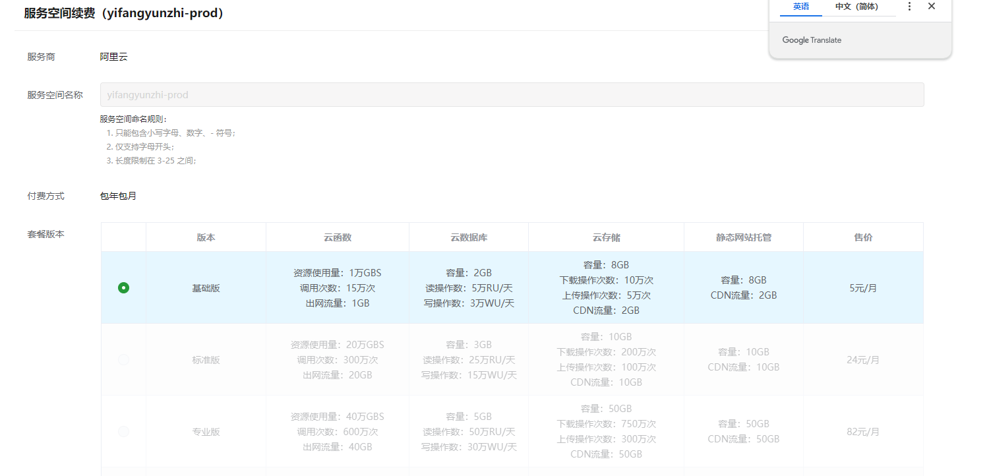Click 调用次数：300万次 text
Viewport: 989px width, 476px height.
pos(338,360)
